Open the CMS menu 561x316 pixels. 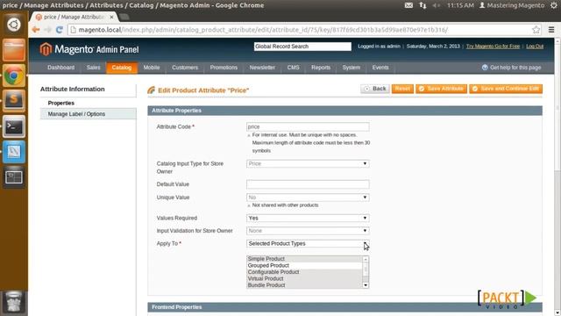pos(293,68)
